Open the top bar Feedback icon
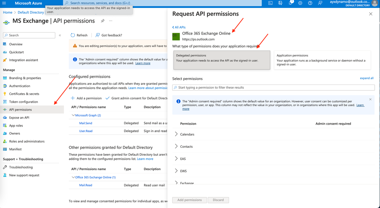Image resolution: width=380 pixels, height=208 pixels. (x=320, y=3)
